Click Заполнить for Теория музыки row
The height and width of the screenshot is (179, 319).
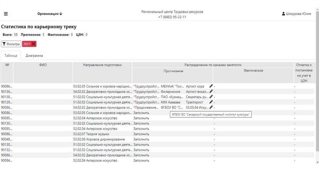click(x=141, y=134)
